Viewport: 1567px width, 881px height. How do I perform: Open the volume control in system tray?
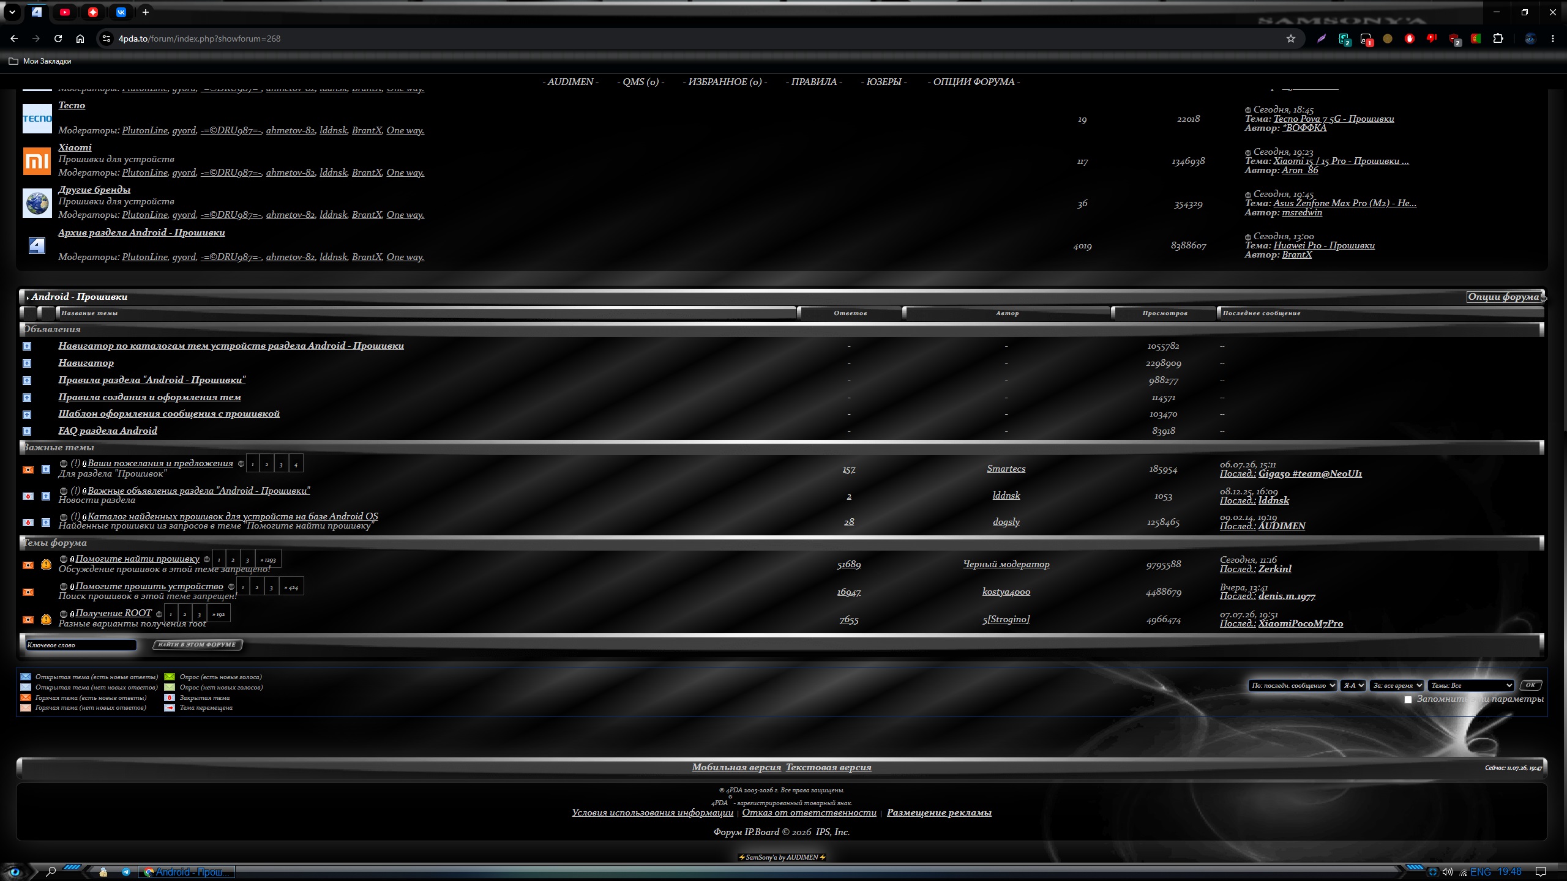click(1448, 872)
